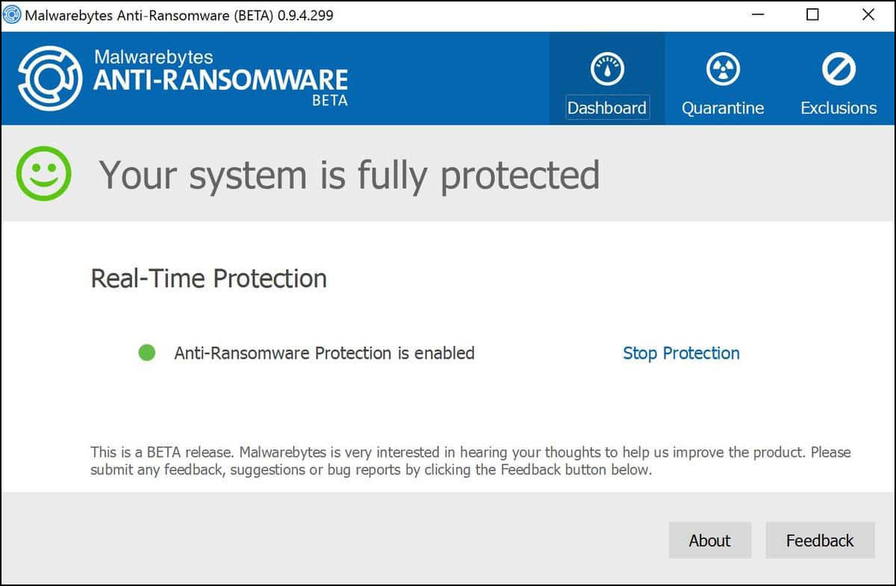This screenshot has height=586, width=896.
Task: Click the About button
Action: (709, 540)
